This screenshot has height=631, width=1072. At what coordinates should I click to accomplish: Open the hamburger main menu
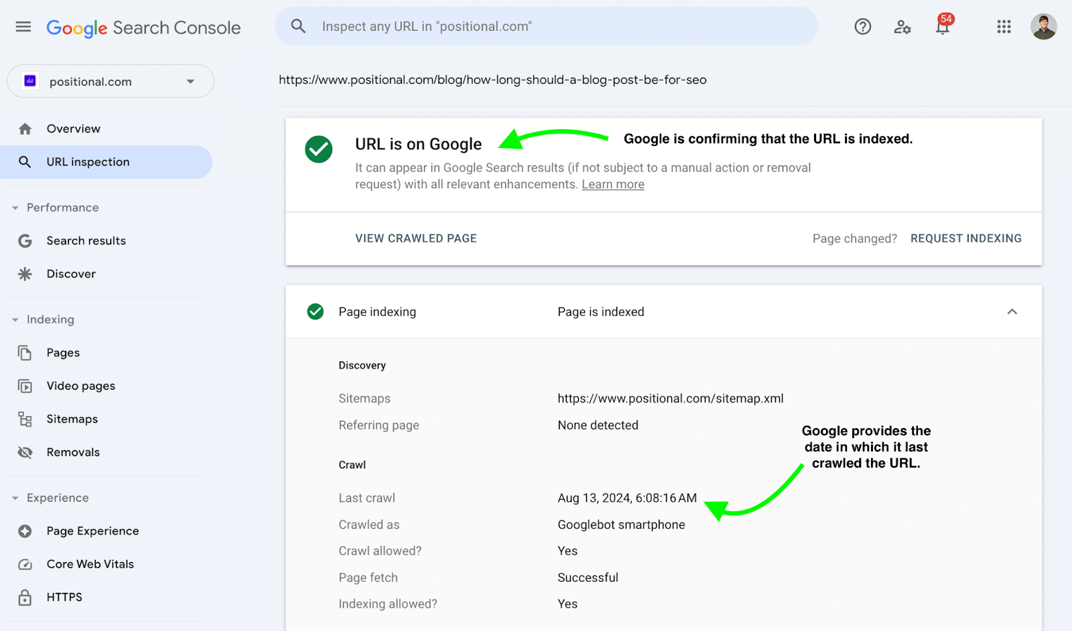pyautogui.click(x=23, y=27)
